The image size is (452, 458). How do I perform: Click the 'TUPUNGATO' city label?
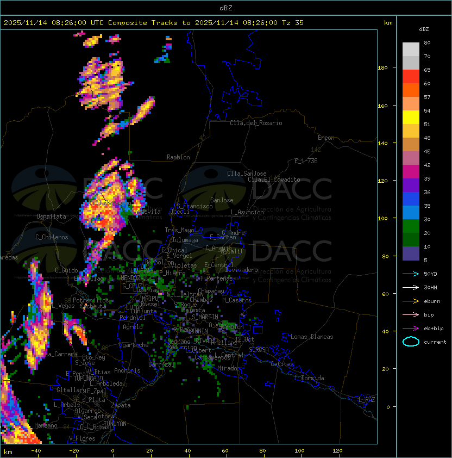coord(88,378)
